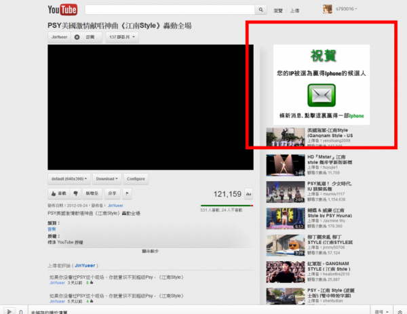Click the 分享 share button
The width and height of the screenshot is (407, 314).
pos(112,193)
